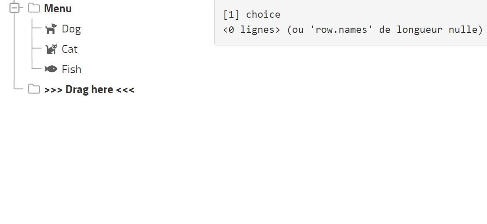Click the '<0 lignes>' text in output

click(252, 30)
